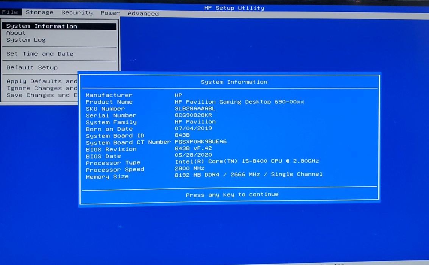The height and width of the screenshot is (265, 429).
Task: Select System Information menu entry
Action: [x=59, y=26]
